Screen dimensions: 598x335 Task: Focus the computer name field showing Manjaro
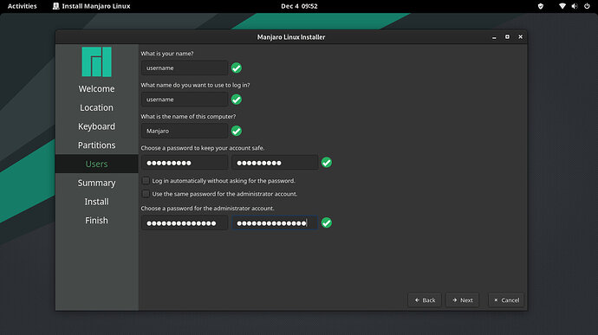(x=185, y=131)
